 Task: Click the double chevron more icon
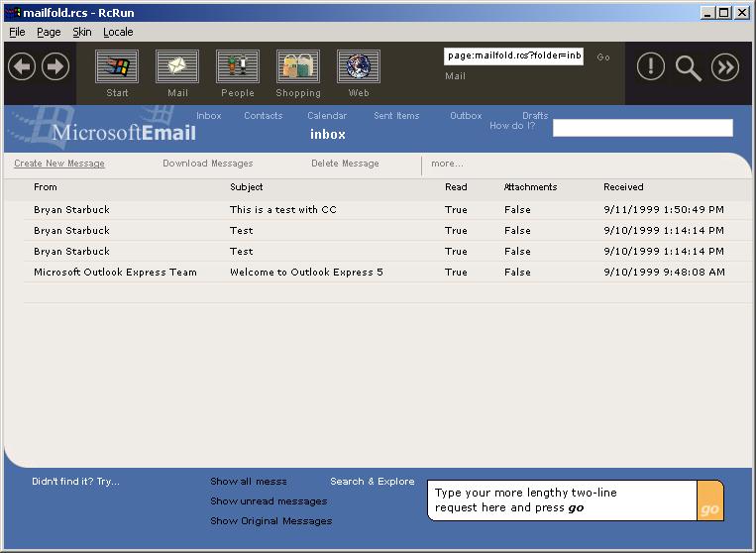pyautogui.click(x=725, y=66)
